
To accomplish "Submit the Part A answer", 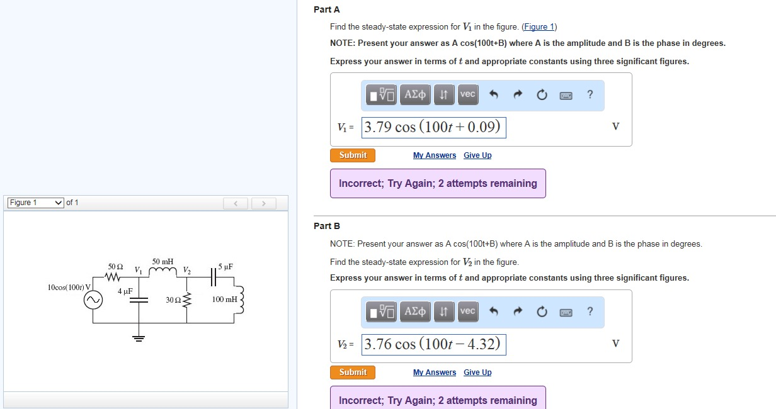I will 352,155.
